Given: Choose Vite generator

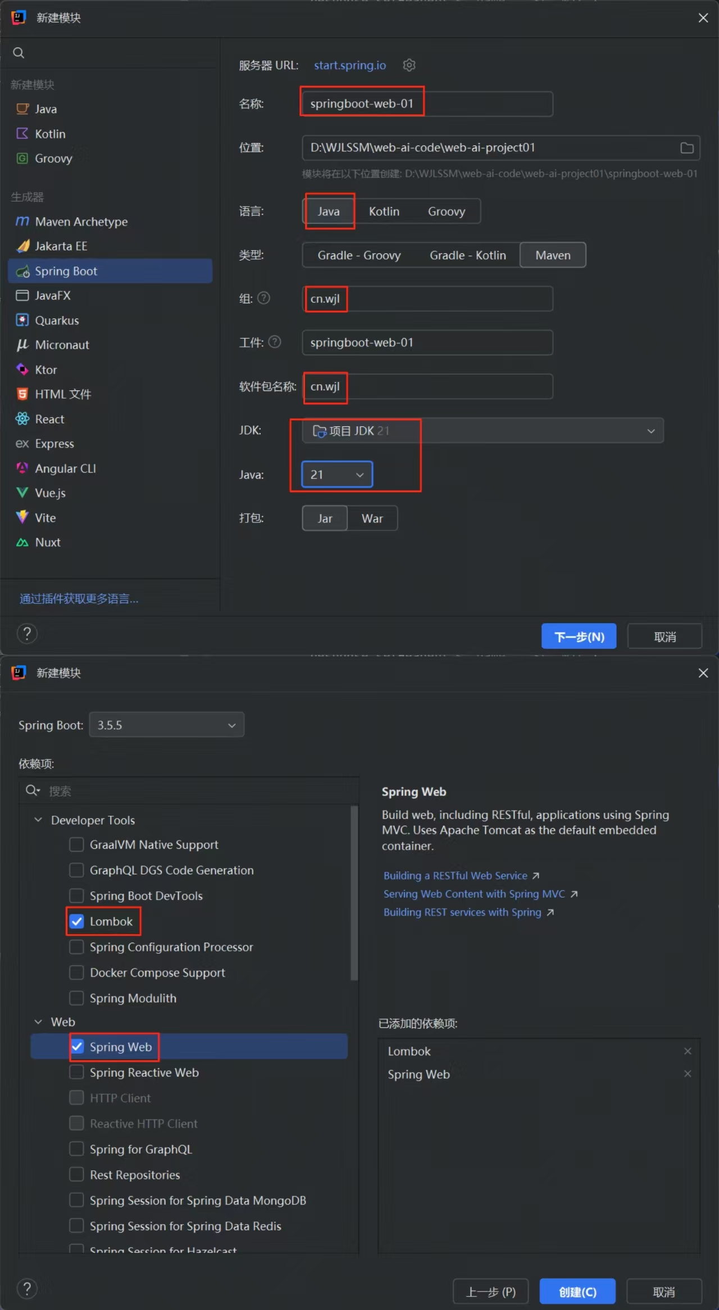Looking at the screenshot, I should click(111, 518).
